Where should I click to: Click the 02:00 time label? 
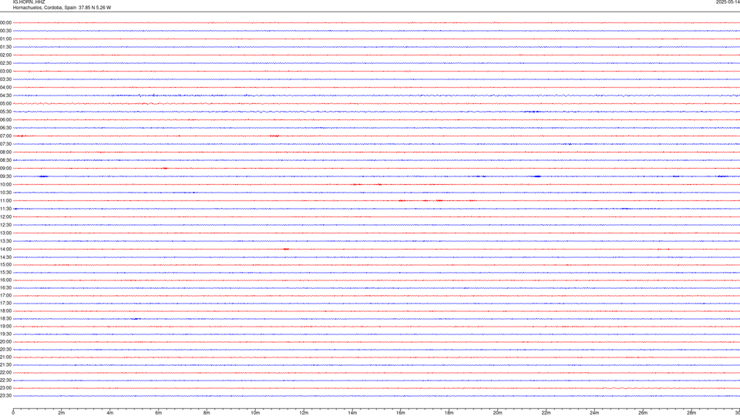5,55
